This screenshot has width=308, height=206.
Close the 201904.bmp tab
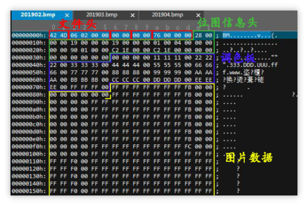pyautogui.click(x=198, y=15)
